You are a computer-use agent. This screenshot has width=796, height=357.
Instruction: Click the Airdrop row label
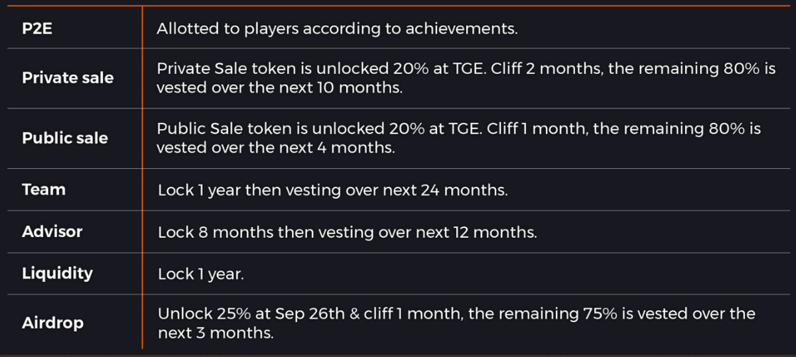(x=53, y=323)
